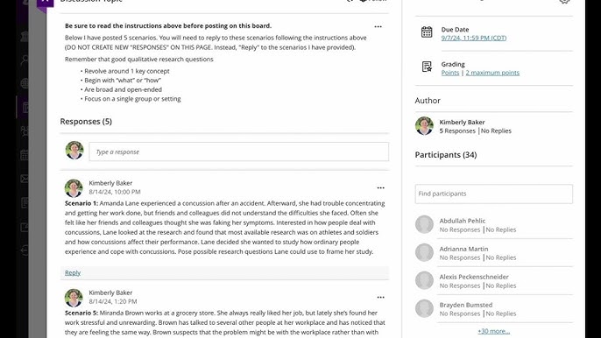Open the Points grading link
601x338 pixels.
[x=450, y=73]
